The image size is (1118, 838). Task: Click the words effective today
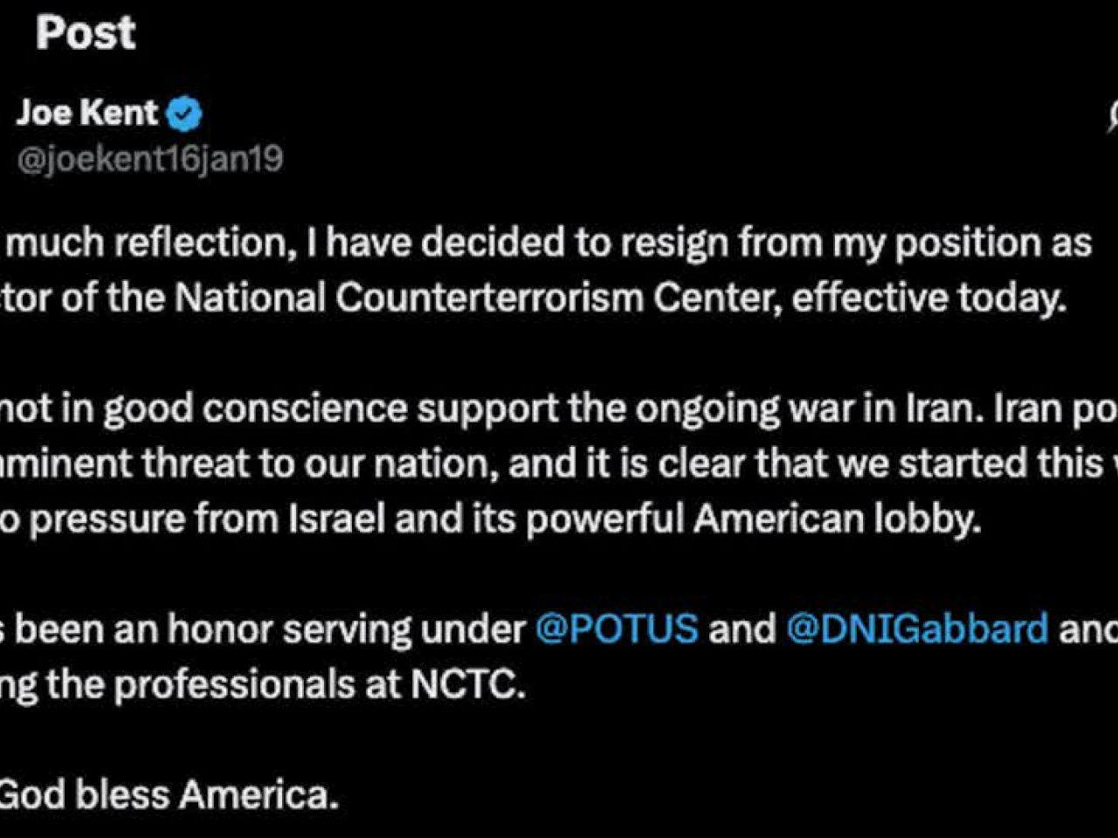coord(928,298)
